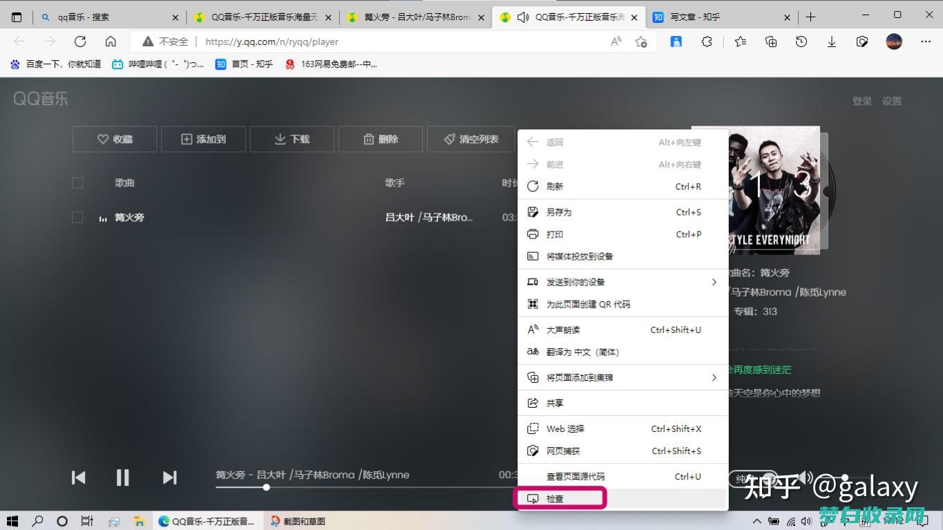The image size is (943, 530).
Task: Tick the select-all checkbox beside 歌曲 header
Action: tap(77, 182)
